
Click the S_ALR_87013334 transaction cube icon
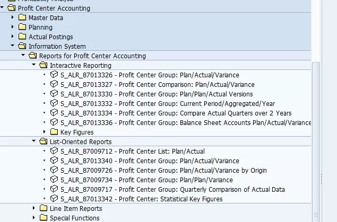point(54,113)
